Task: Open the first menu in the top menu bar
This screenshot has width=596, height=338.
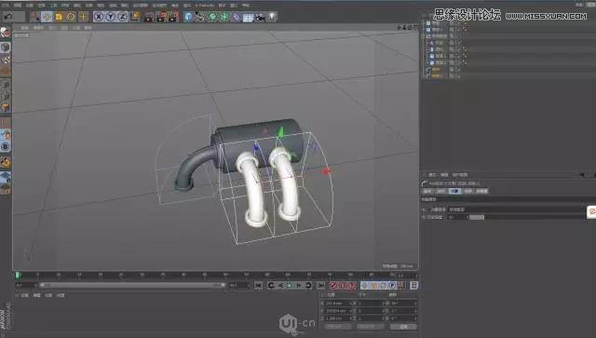Action: pos(6,6)
